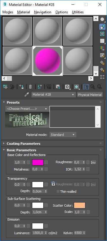Image resolution: width=107 pixels, height=241 pixels.
Task: Click the white Emission color swatch
Action: click(38, 226)
